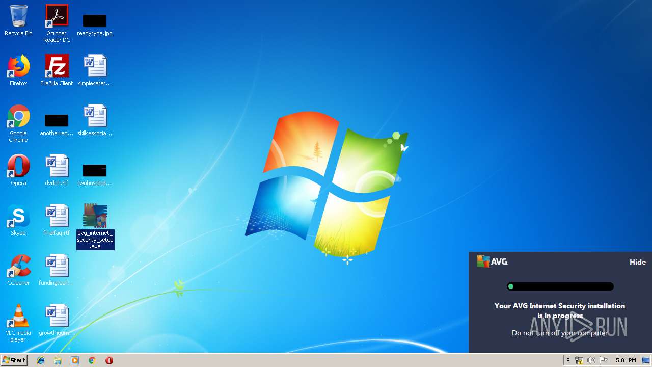The image size is (652, 367).
Task: Click the 'Do not turn off your computer' text
Action: point(560,333)
